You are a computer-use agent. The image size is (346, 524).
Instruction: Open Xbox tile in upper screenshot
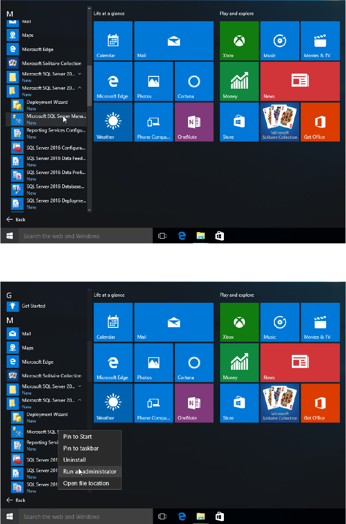coord(239,41)
